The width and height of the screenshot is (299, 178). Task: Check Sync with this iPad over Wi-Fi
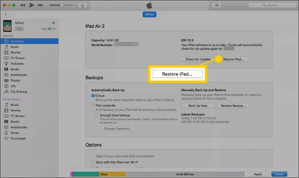click(x=93, y=162)
